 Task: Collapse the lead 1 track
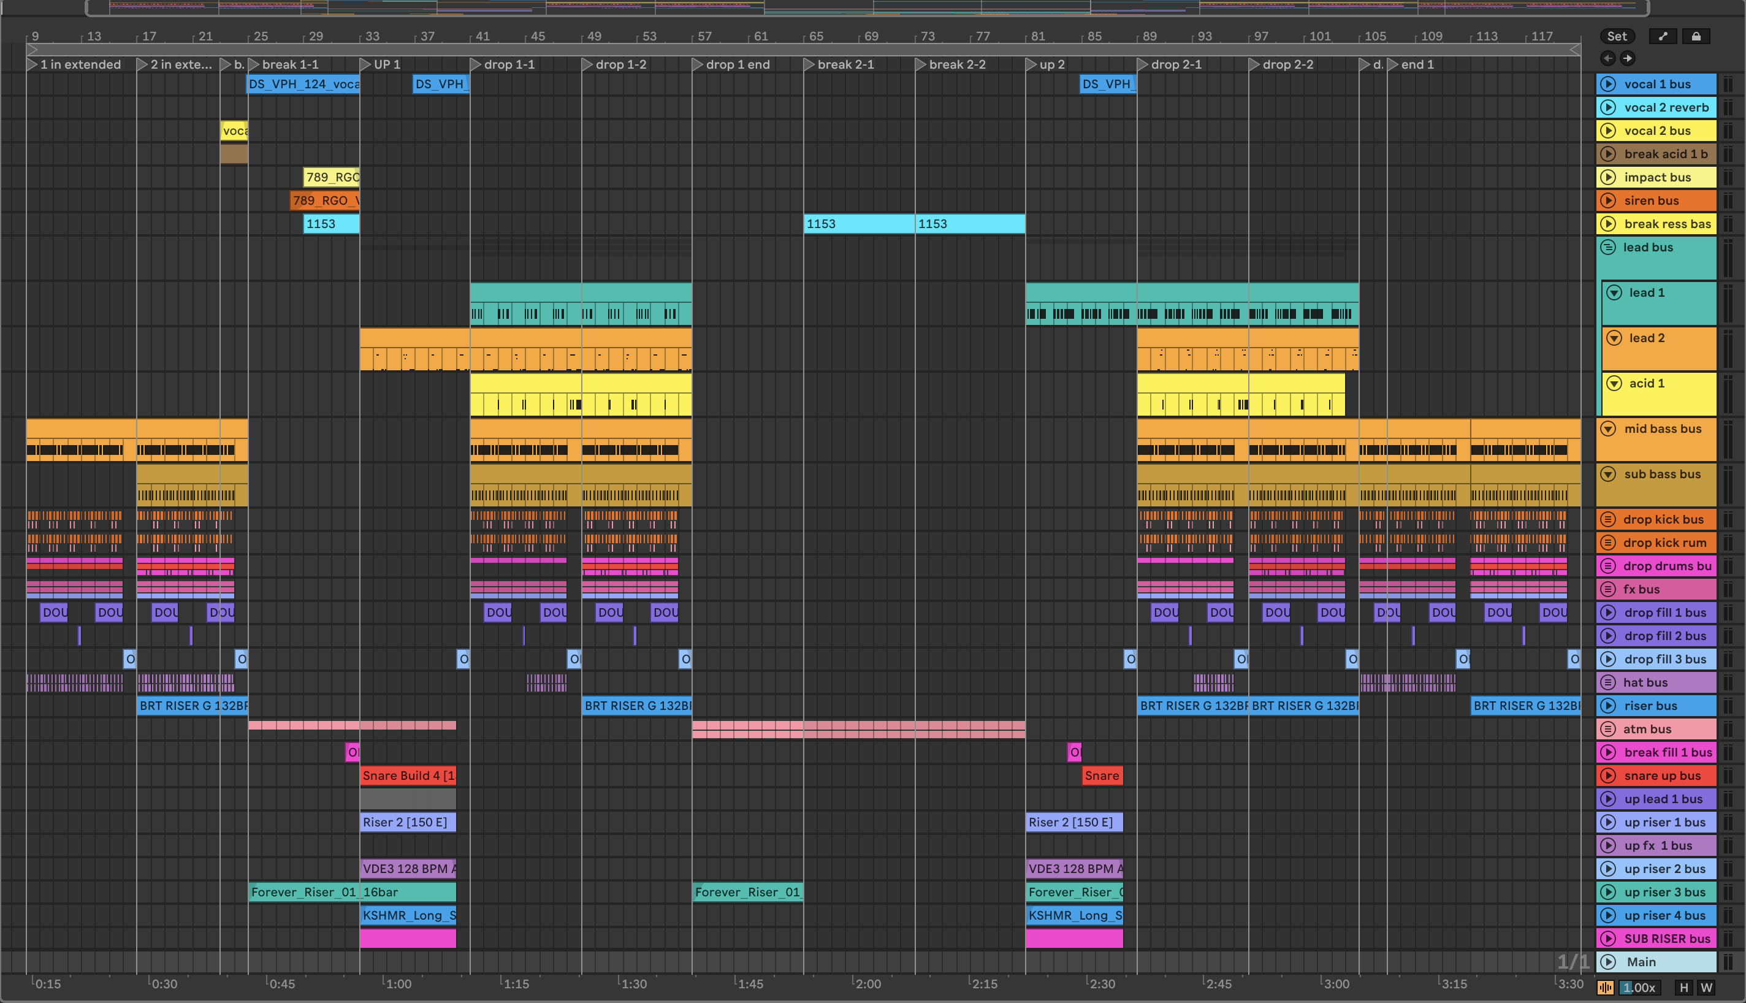[x=1614, y=293]
